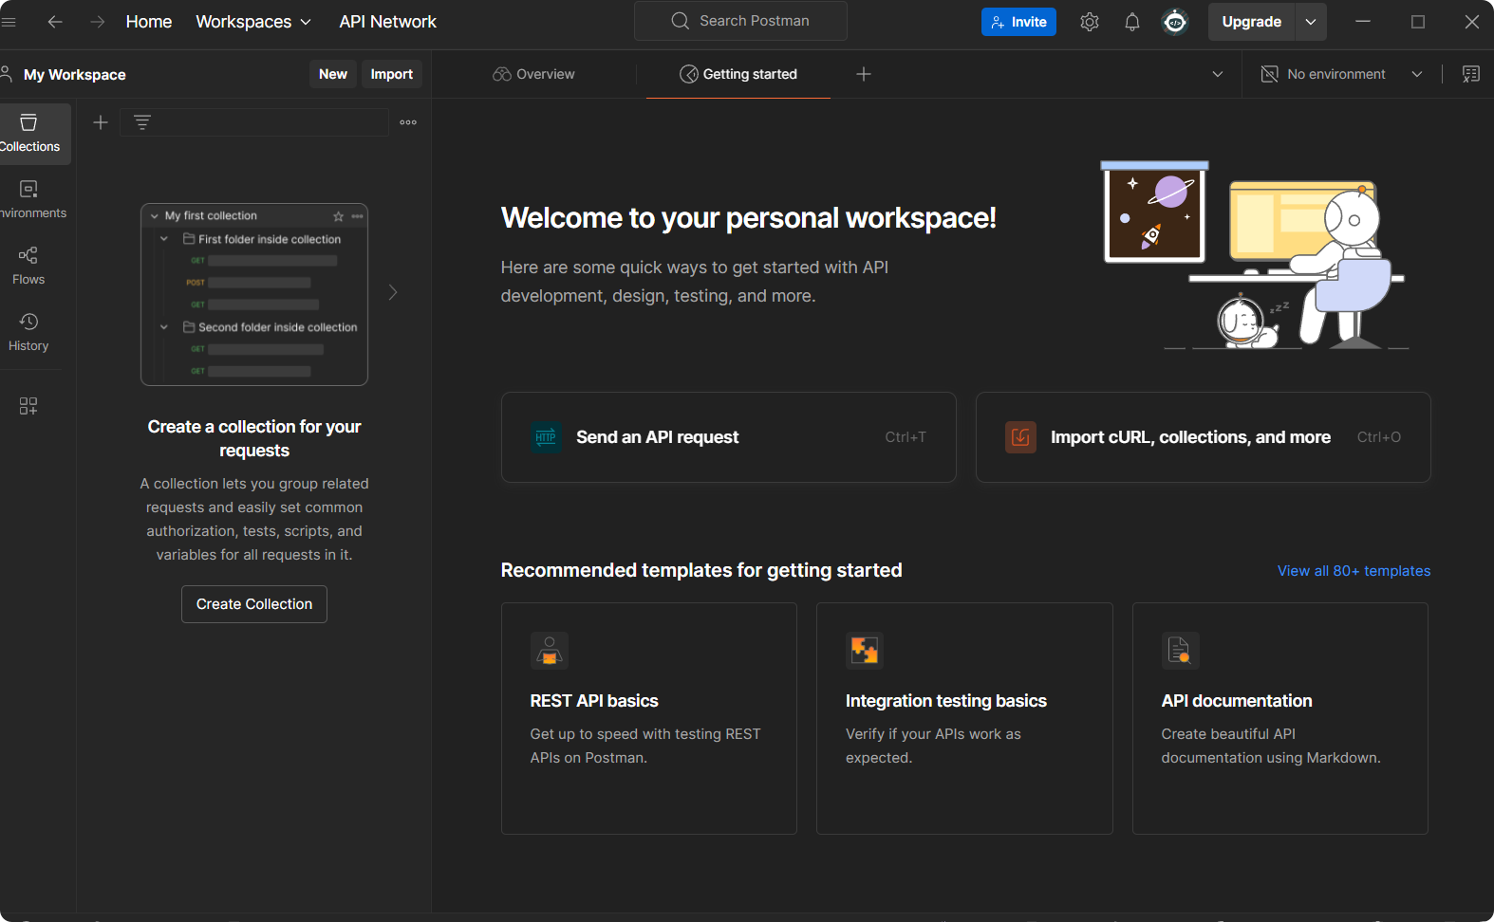Expand the tabs list chevron

coord(1218,74)
